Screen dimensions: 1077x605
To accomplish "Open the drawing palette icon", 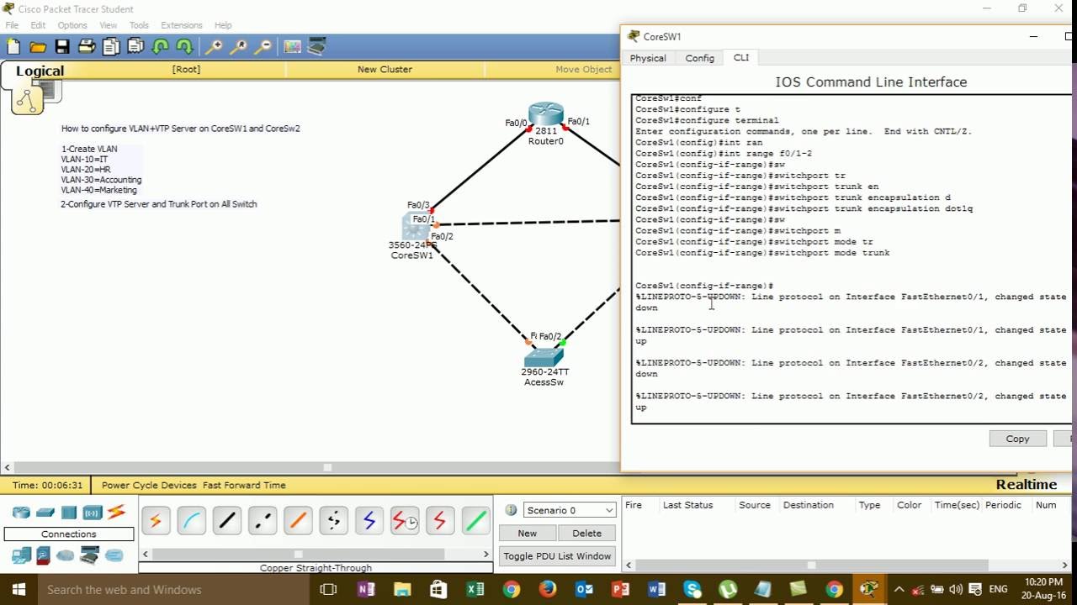I will click(x=293, y=47).
